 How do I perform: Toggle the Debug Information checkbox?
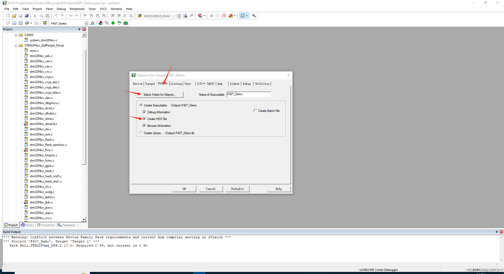144,112
